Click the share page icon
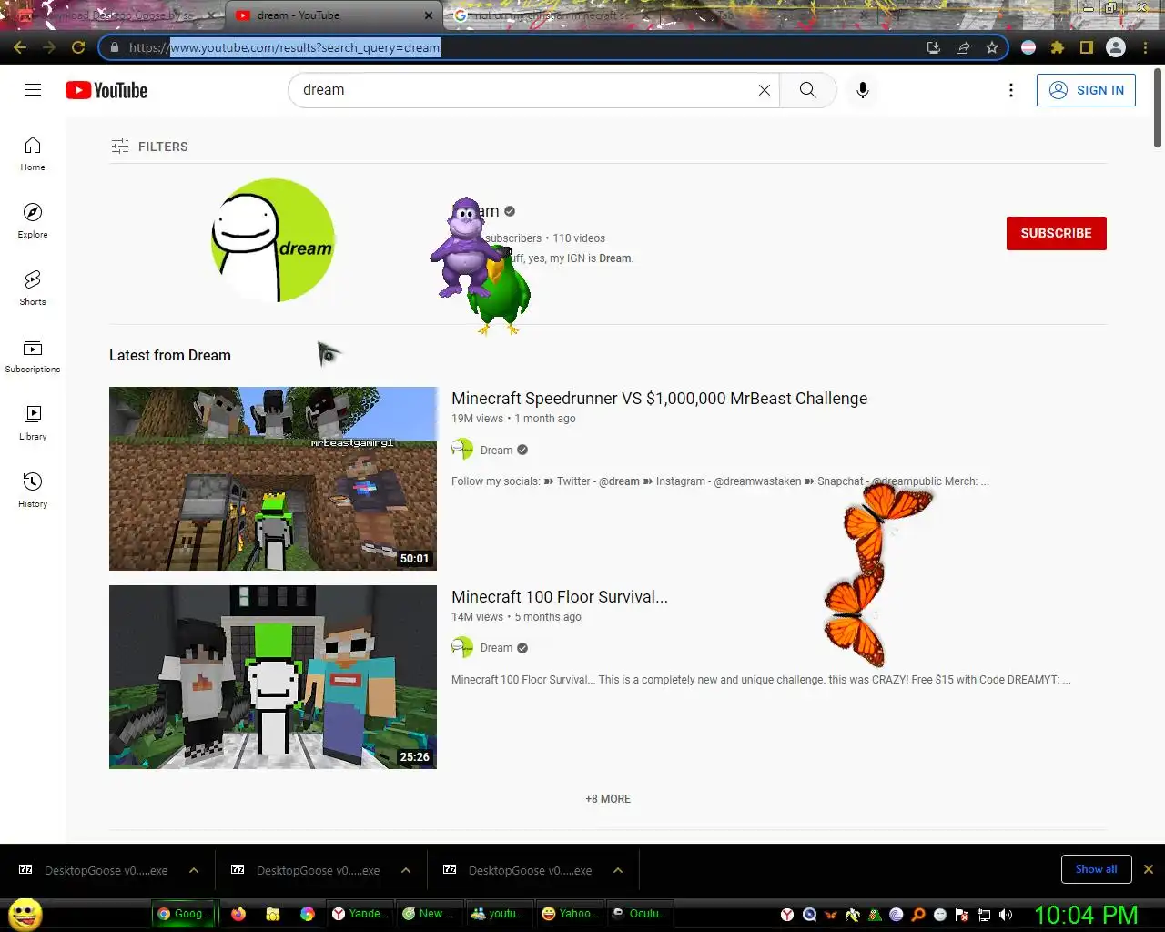Viewport: 1165px width, 932px height. pos(963,47)
